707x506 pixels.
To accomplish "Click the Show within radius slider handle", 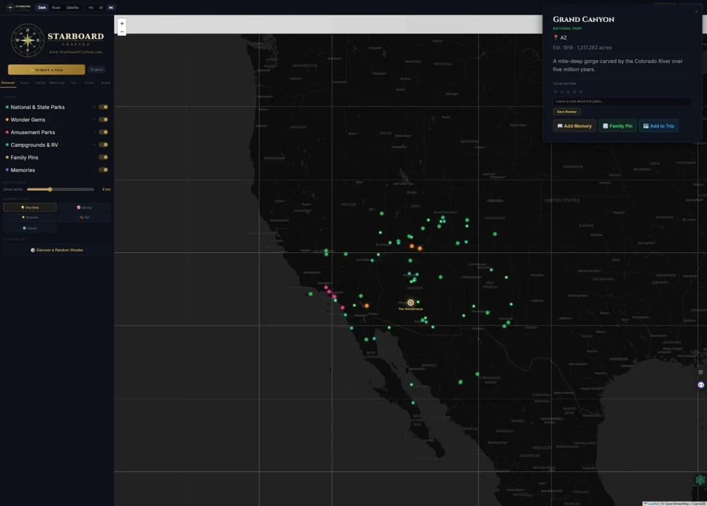I will coord(50,189).
